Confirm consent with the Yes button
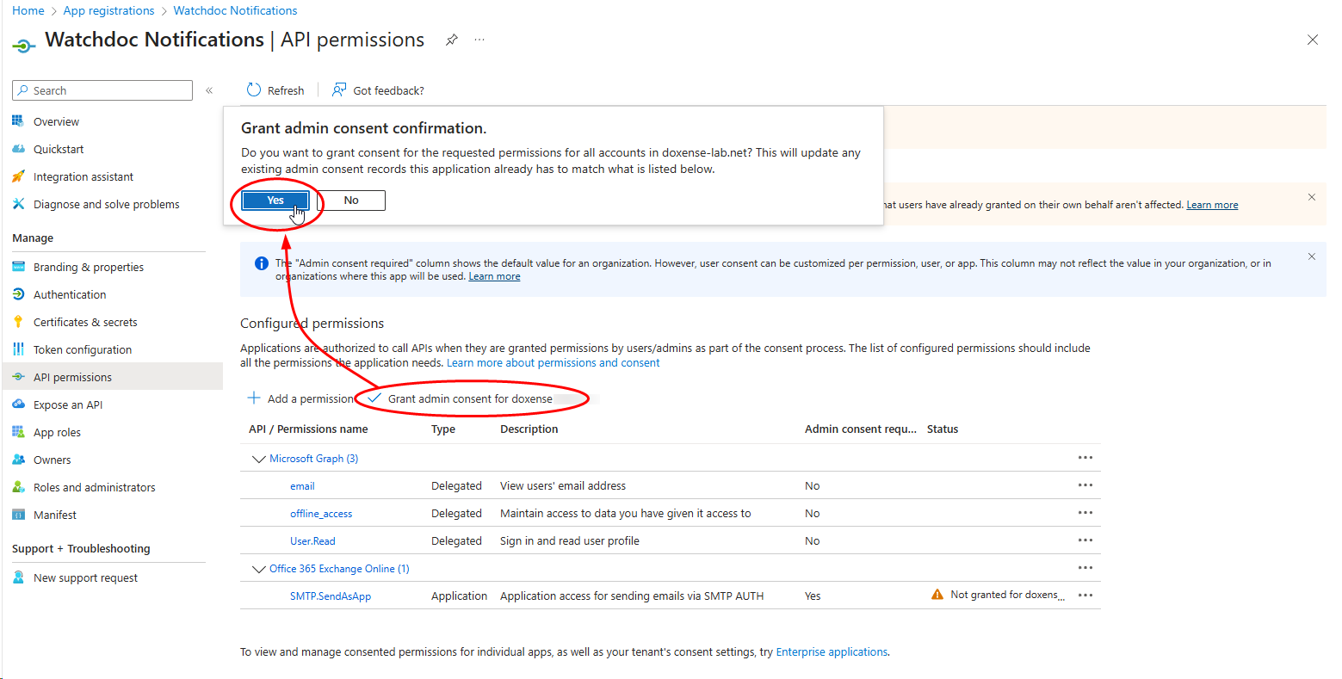 coord(275,201)
